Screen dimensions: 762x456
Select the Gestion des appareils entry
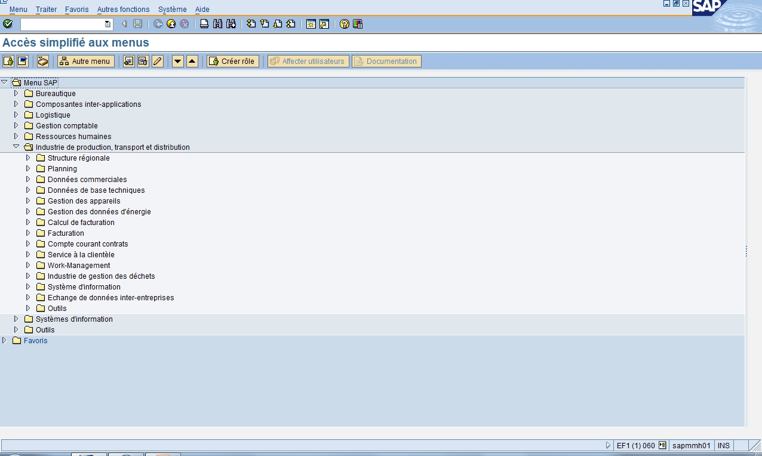click(x=84, y=201)
